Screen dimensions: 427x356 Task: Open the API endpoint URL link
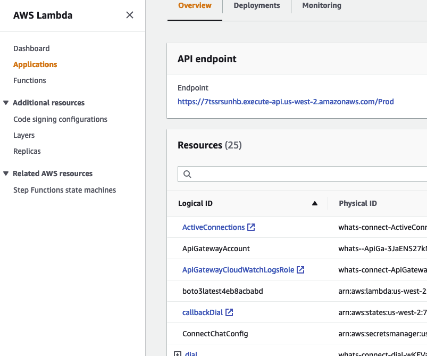pyautogui.click(x=286, y=102)
